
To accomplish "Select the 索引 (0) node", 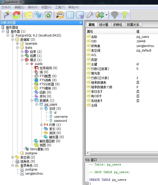I will click(x=55, y=129).
